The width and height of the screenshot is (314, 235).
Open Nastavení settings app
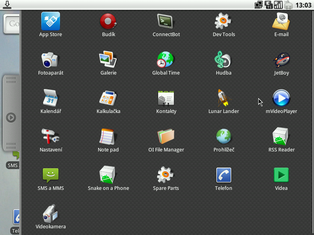click(51, 137)
